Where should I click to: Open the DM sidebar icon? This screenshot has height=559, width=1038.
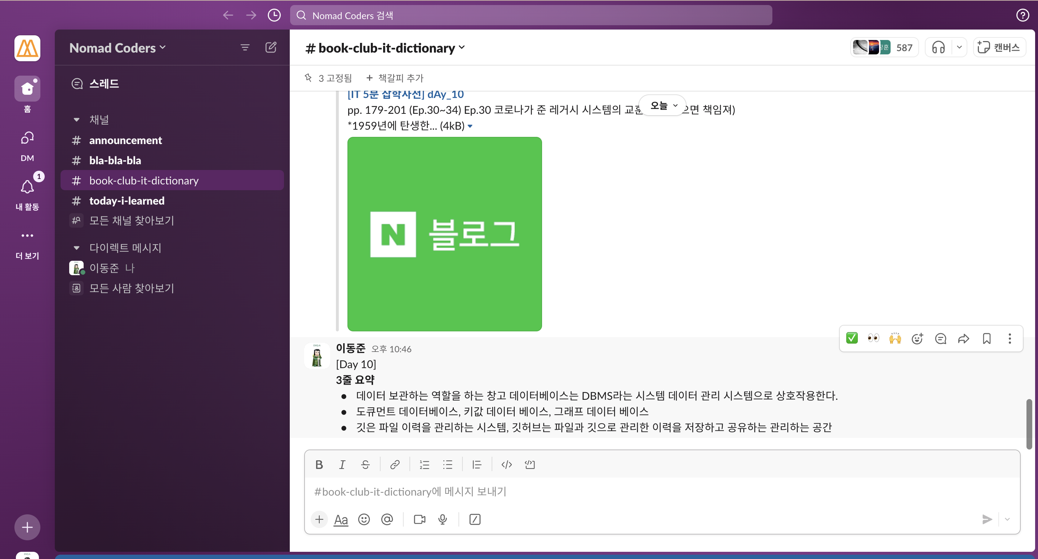pyautogui.click(x=27, y=138)
